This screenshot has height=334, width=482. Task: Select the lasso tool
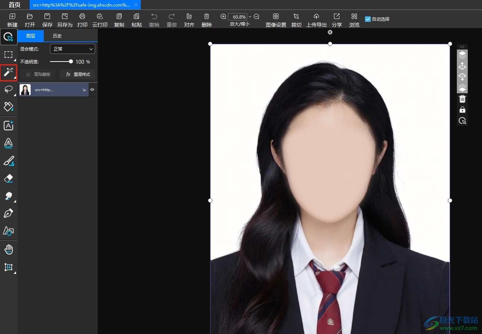8,90
